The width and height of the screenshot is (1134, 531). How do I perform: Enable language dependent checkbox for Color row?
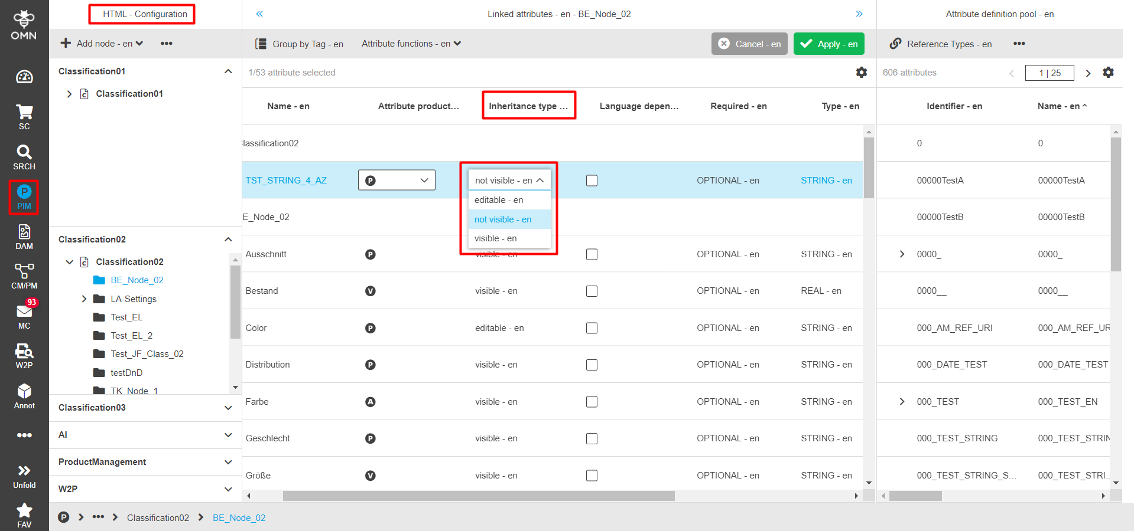coord(592,328)
